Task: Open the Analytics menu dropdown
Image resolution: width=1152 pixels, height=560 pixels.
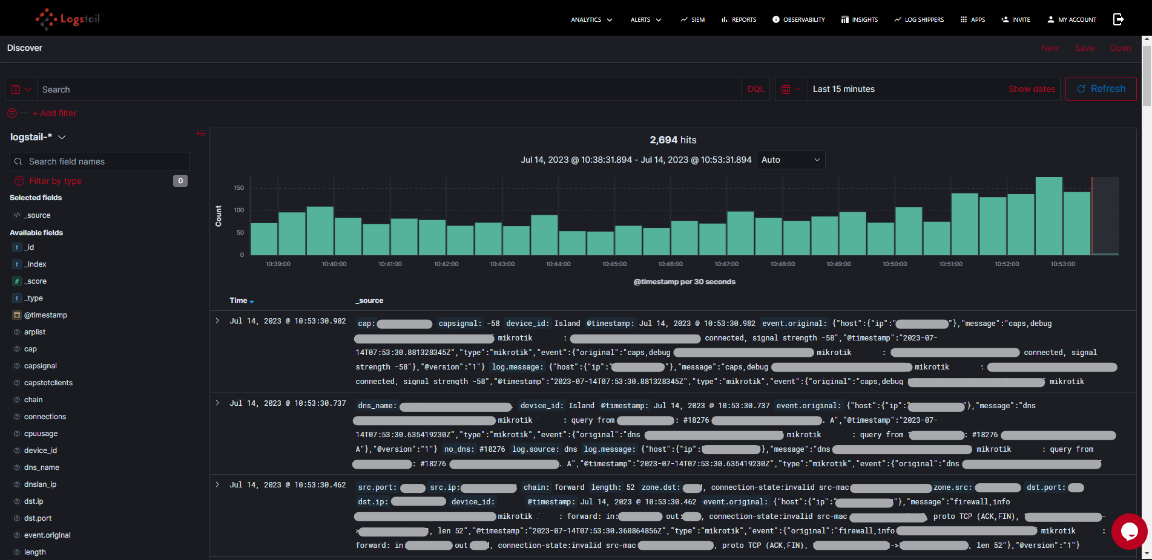Action: tap(591, 19)
